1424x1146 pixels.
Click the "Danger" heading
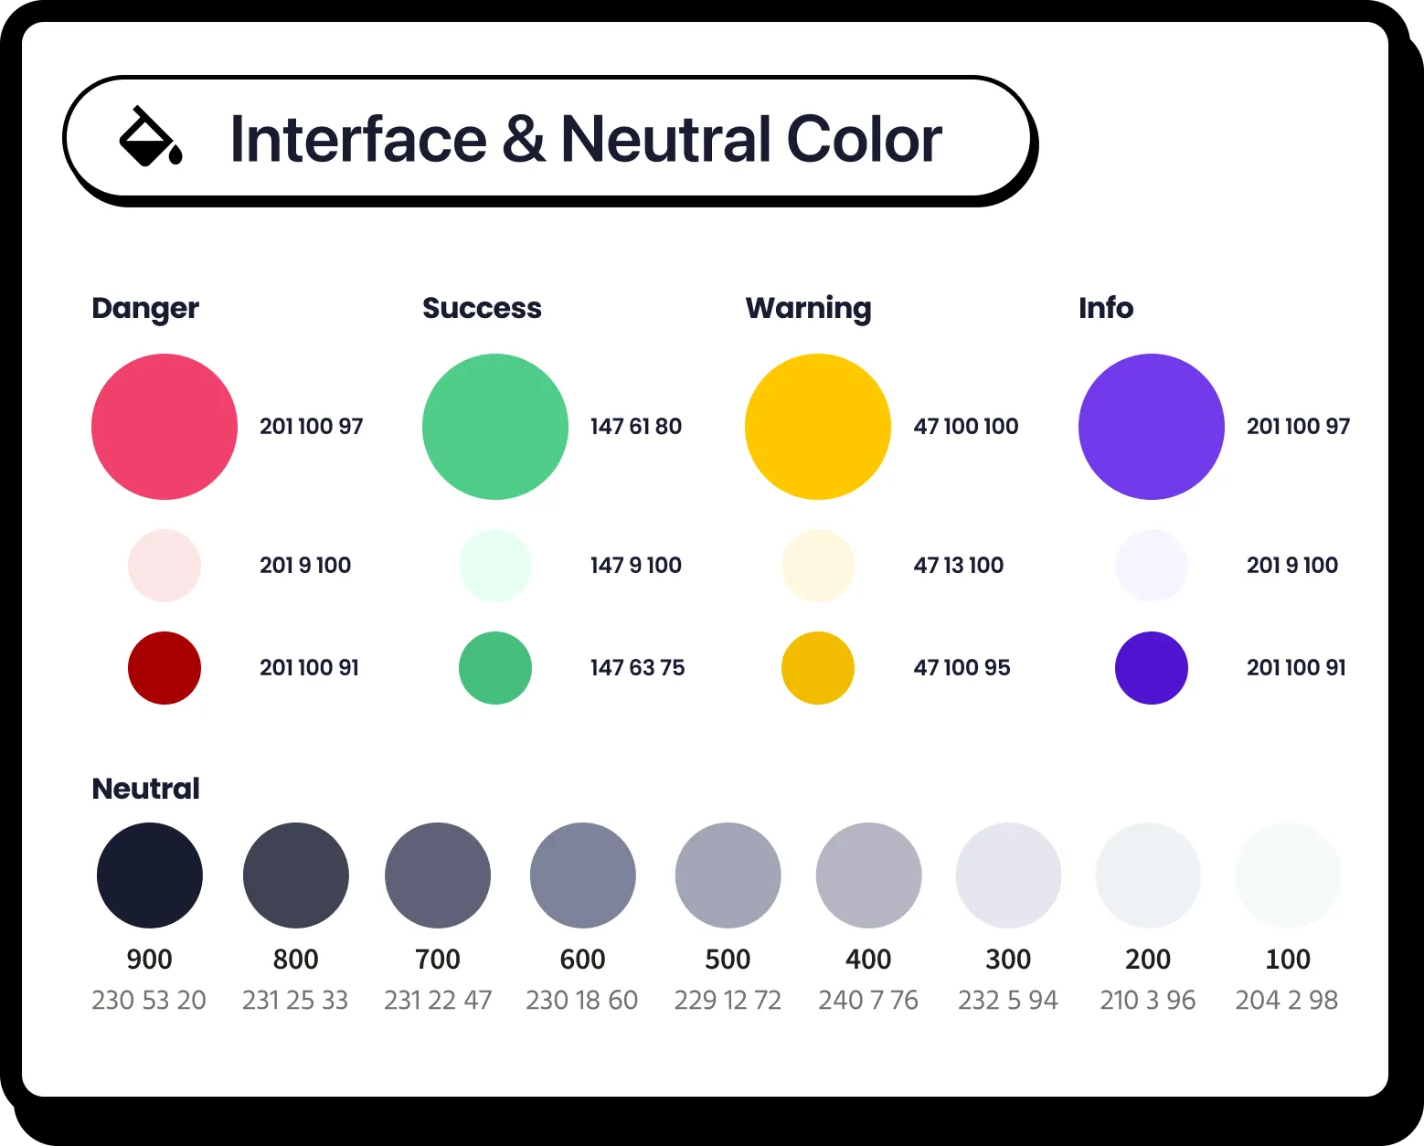click(145, 309)
